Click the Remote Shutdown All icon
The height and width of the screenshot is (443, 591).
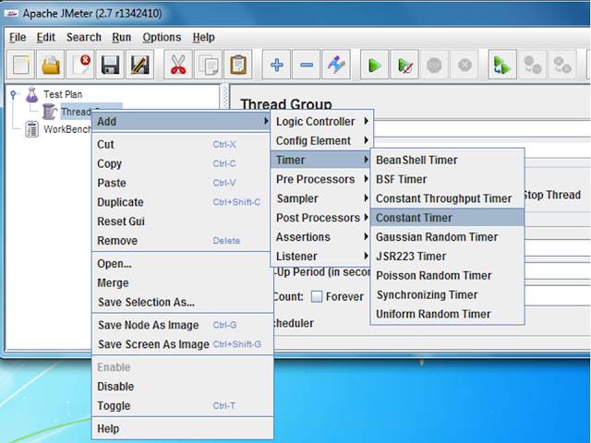pos(562,65)
